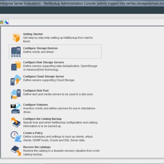Click the Configure Cloud Storage Server icon
Viewport: 164px width, 164px height.
[16, 80]
